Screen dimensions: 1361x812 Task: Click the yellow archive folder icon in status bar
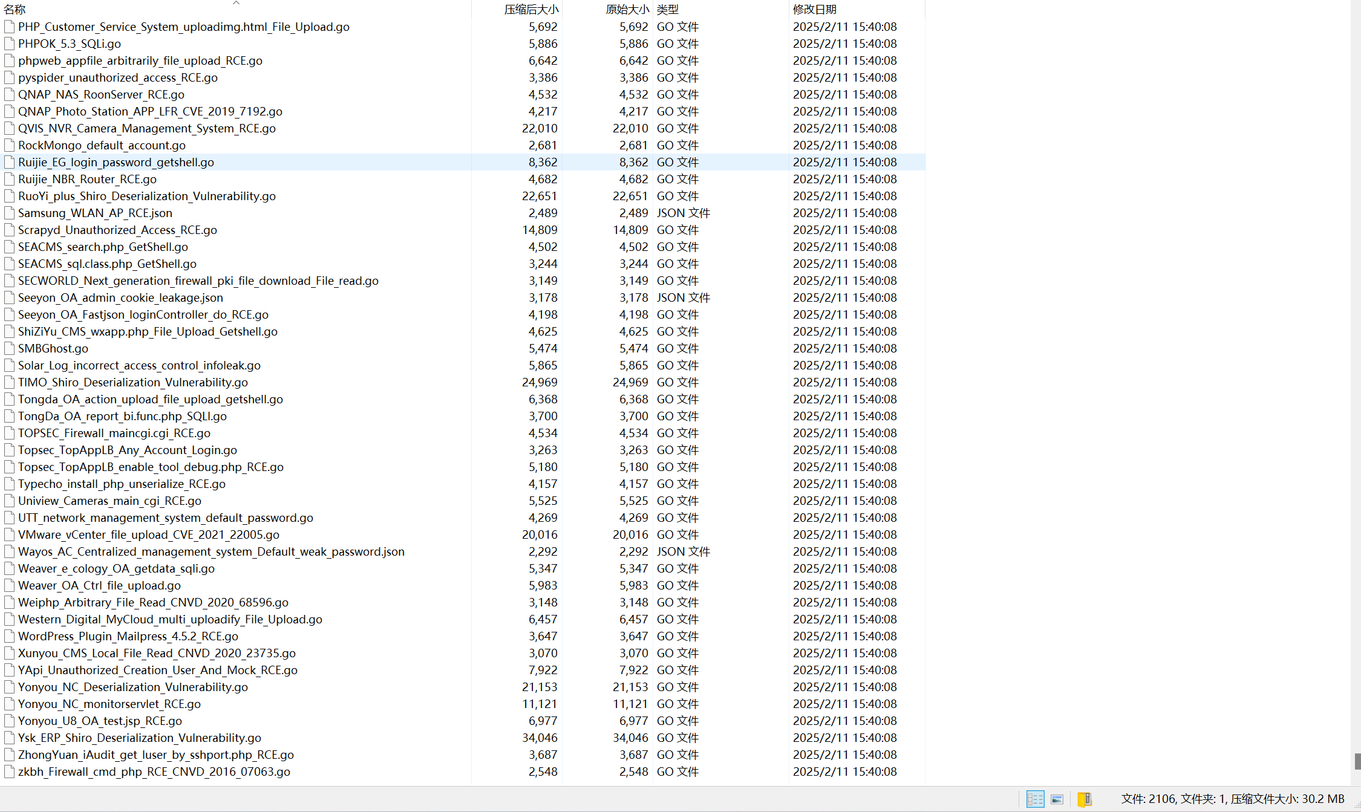(x=1085, y=799)
